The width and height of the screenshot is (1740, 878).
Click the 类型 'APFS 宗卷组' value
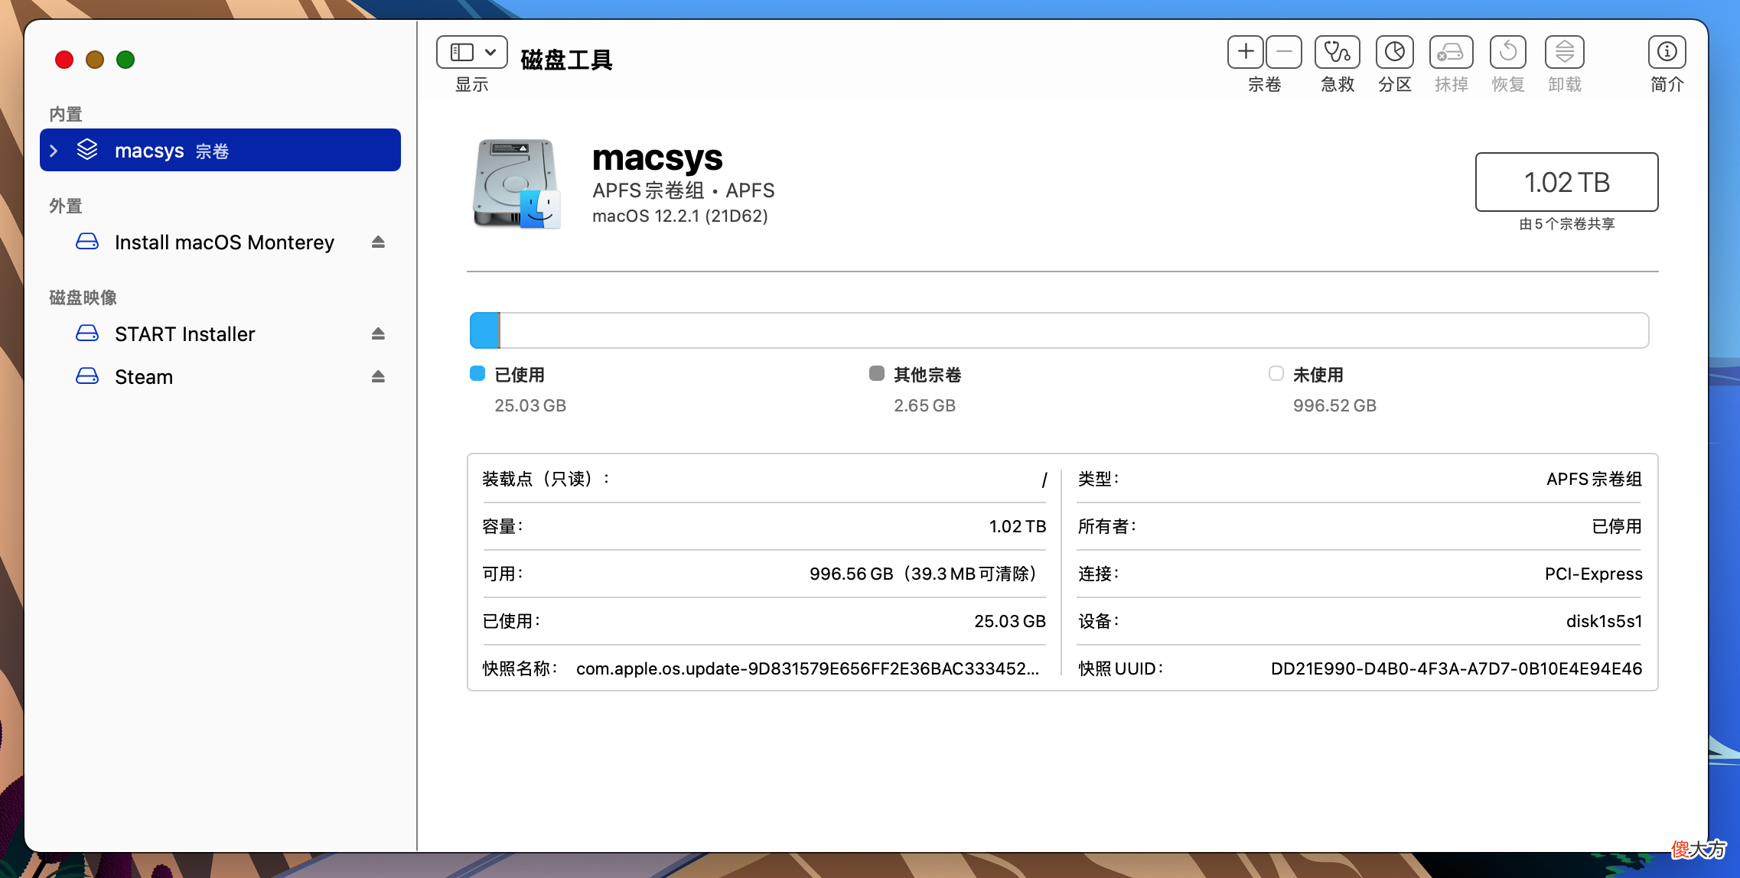1594,479
